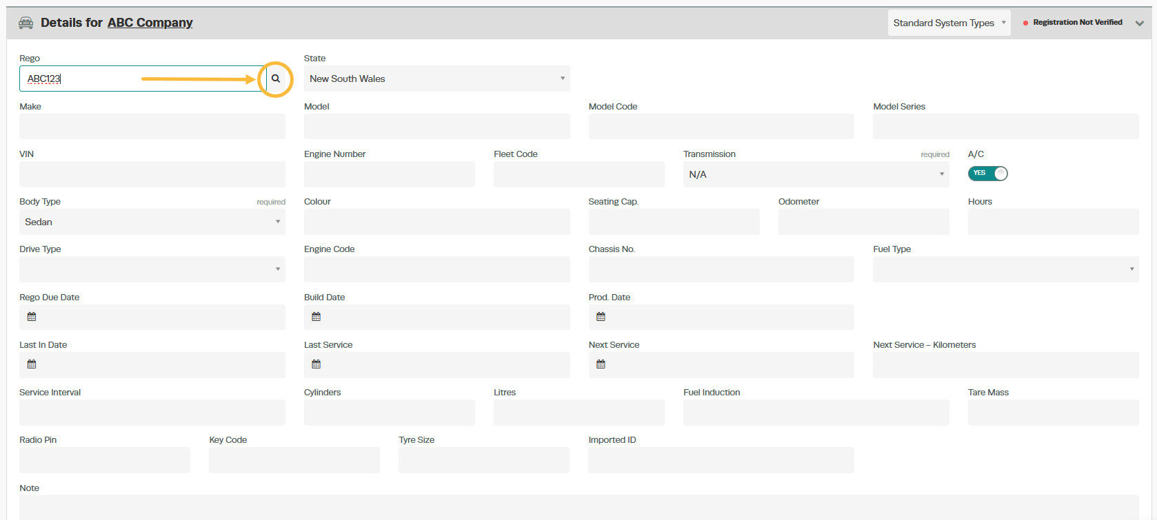Open the Last Service calendar icon
The height and width of the screenshot is (520, 1157).
tap(316, 364)
